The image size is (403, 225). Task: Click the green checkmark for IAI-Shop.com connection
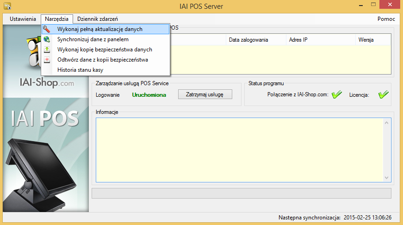point(337,94)
